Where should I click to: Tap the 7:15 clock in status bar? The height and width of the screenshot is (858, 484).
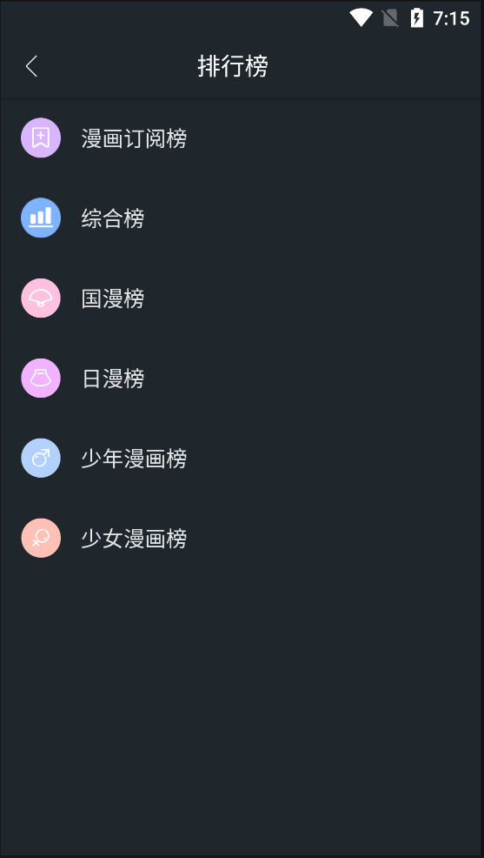click(451, 18)
